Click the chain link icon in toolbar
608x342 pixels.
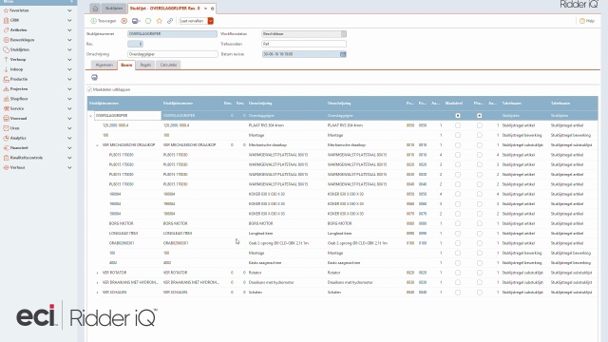pos(170,21)
